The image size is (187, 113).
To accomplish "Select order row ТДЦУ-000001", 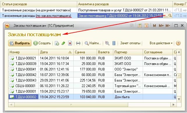I will coord(92,91).
